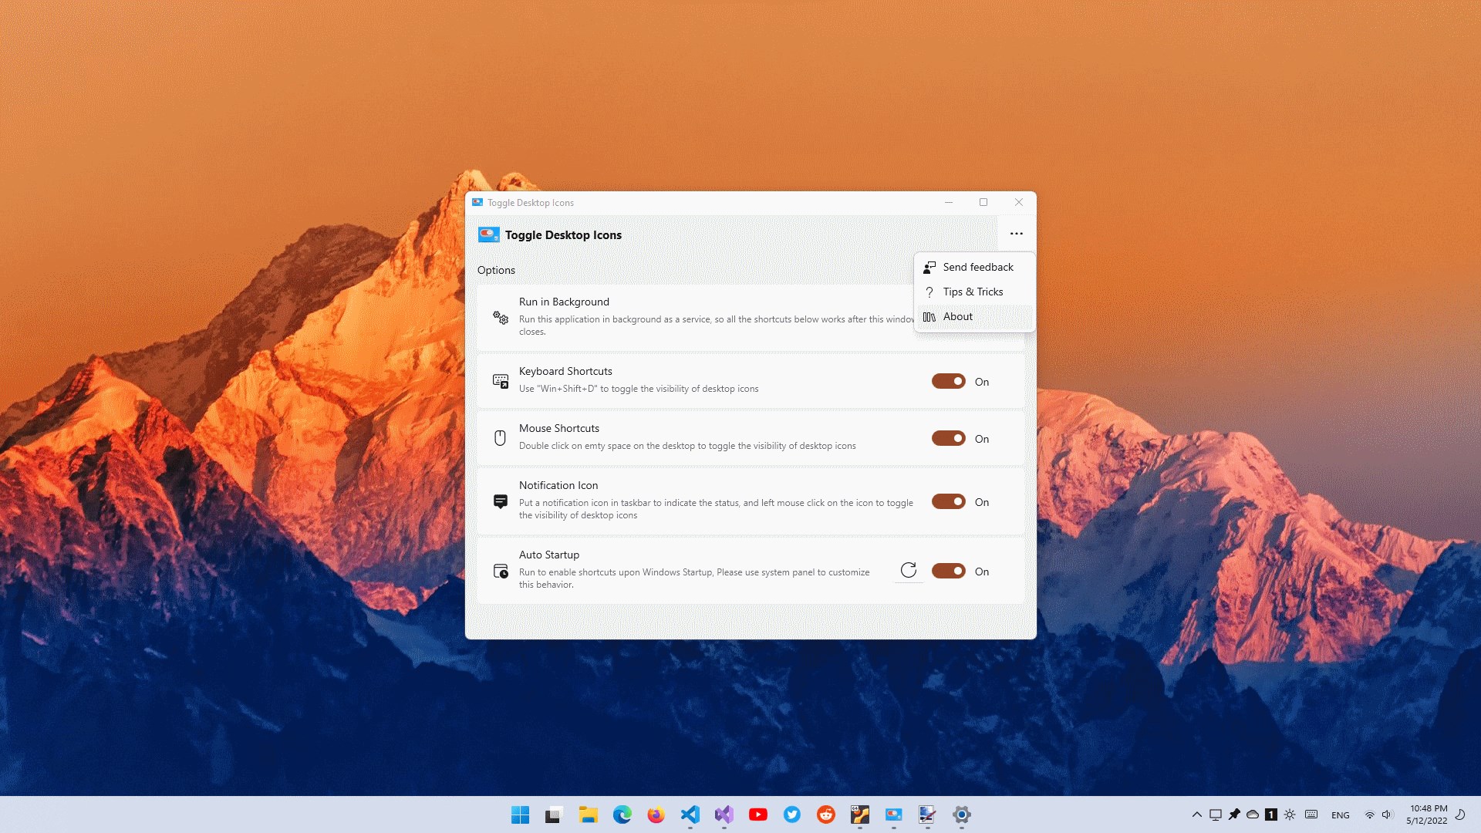
Task: Open Visual Studio Code from taskbar
Action: pyautogui.click(x=690, y=814)
